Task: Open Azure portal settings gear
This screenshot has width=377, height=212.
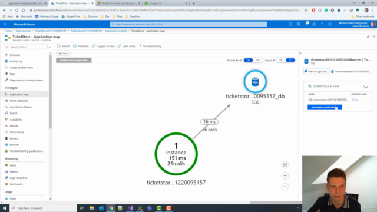Action: coord(314,24)
